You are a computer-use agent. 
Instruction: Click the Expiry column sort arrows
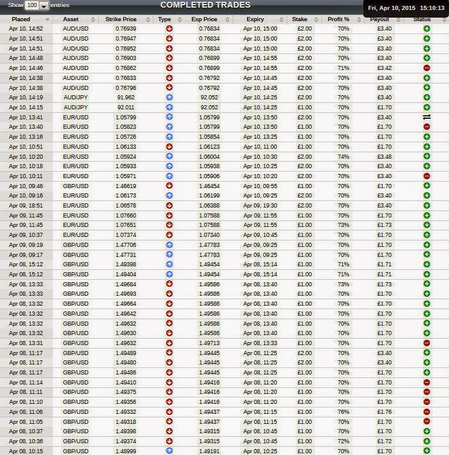coord(282,19)
